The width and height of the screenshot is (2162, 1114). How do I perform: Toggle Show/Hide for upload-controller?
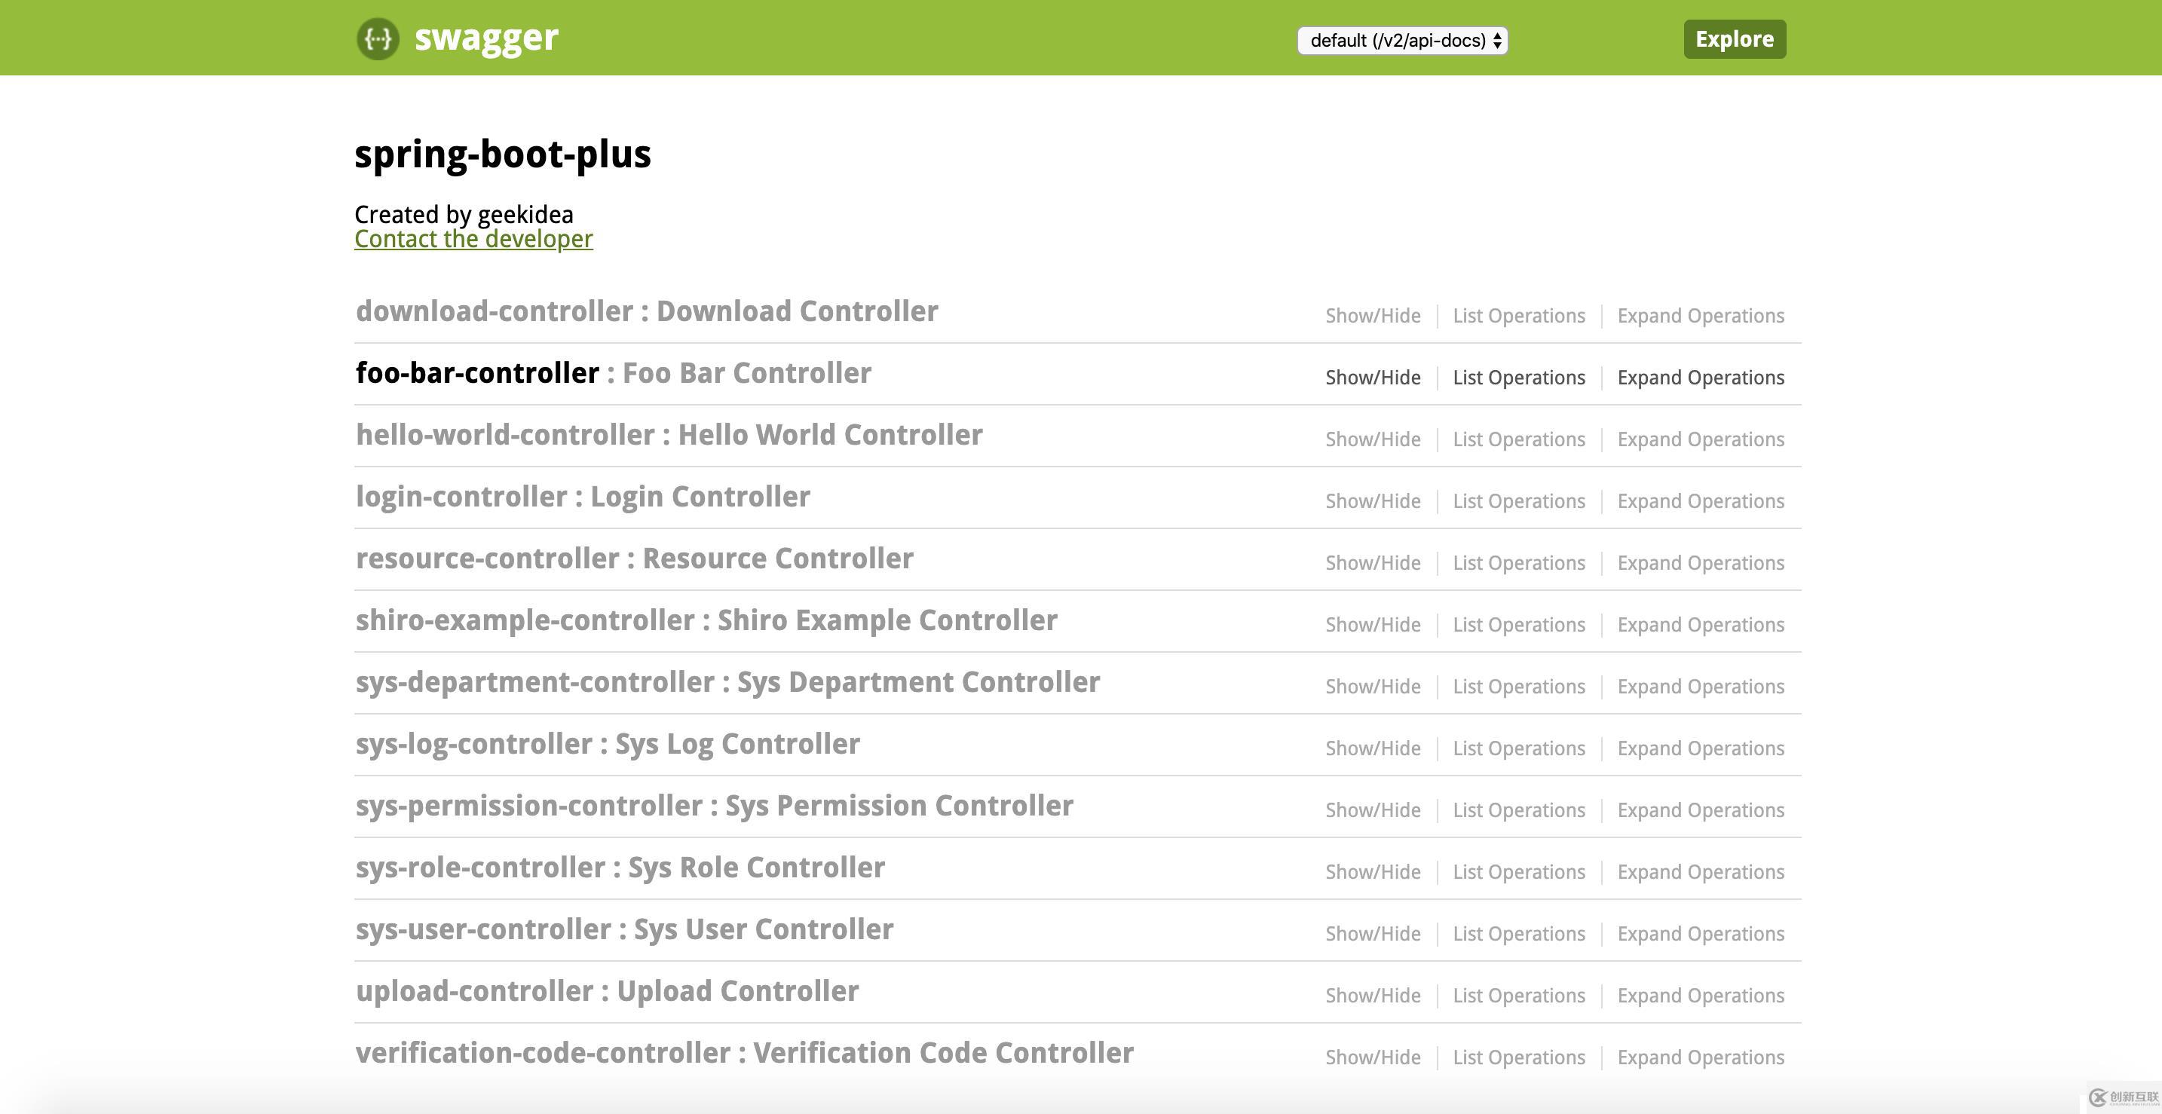1373,996
